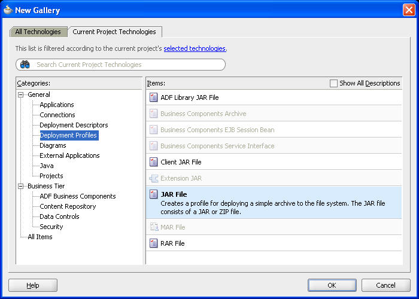This screenshot has width=419, height=299.
Task: Switch to the All Technologies tab
Action: click(x=38, y=32)
